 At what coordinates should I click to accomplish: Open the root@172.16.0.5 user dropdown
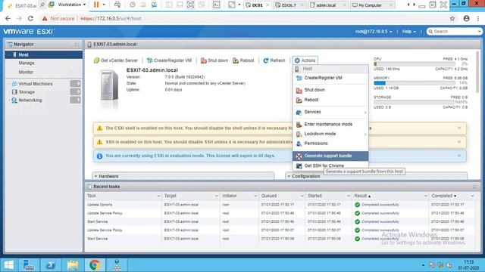(x=374, y=32)
